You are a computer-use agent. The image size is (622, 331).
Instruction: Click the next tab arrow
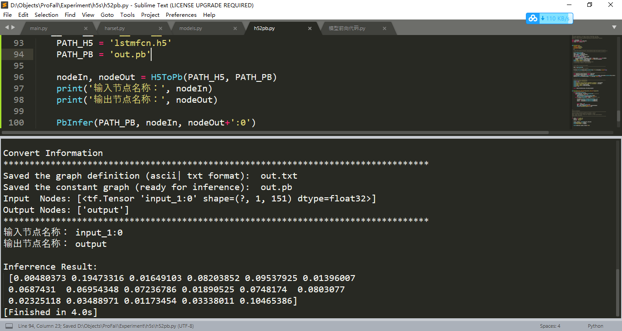click(13, 28)
